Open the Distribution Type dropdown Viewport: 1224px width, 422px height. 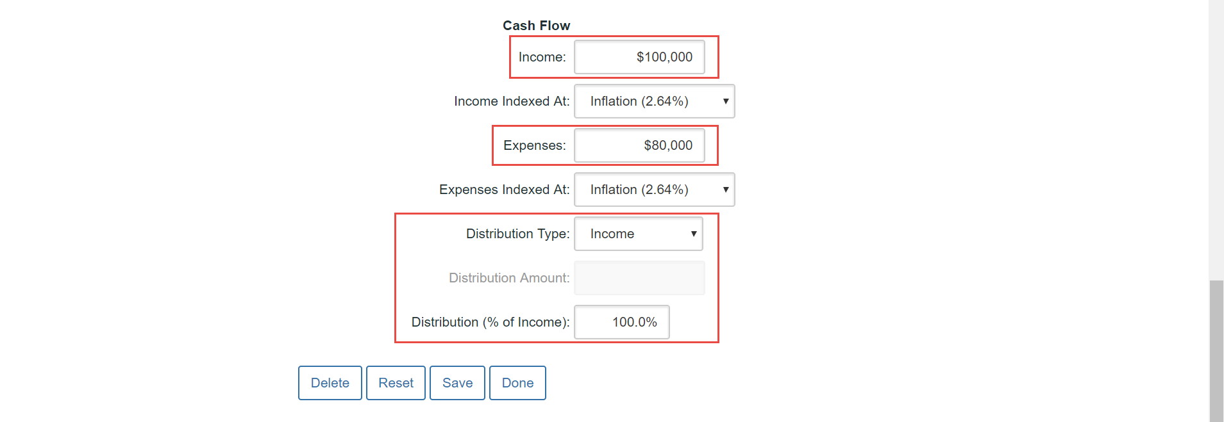(639, 234)
